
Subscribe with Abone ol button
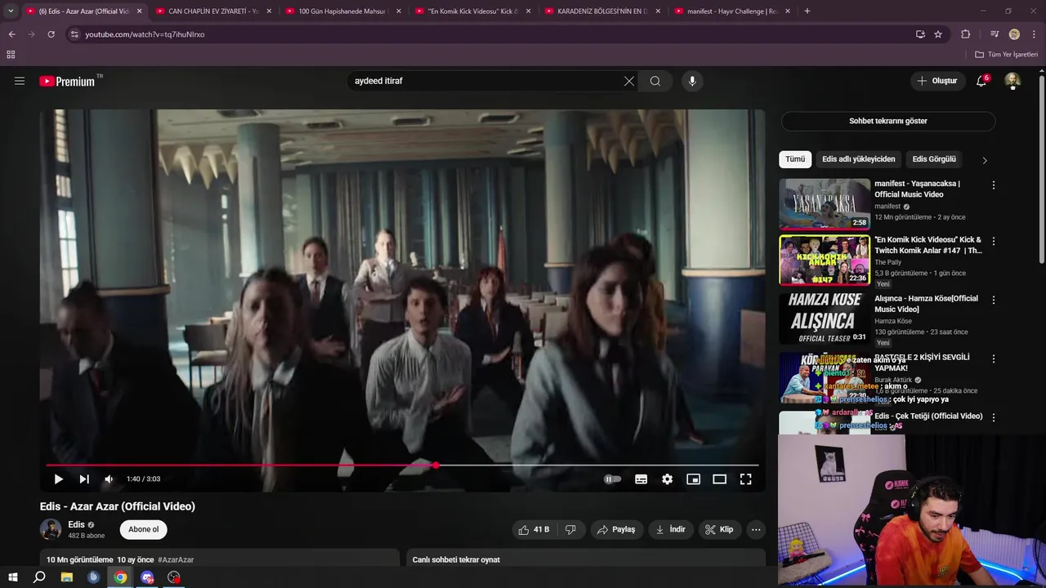144,529
